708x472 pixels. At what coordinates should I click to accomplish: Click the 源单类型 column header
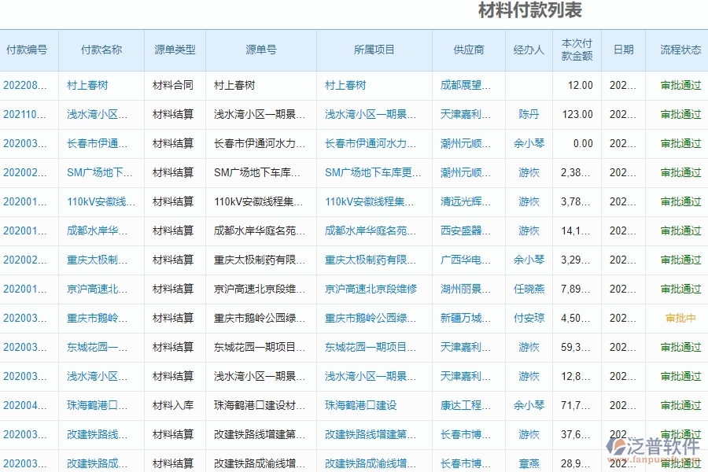172,50
